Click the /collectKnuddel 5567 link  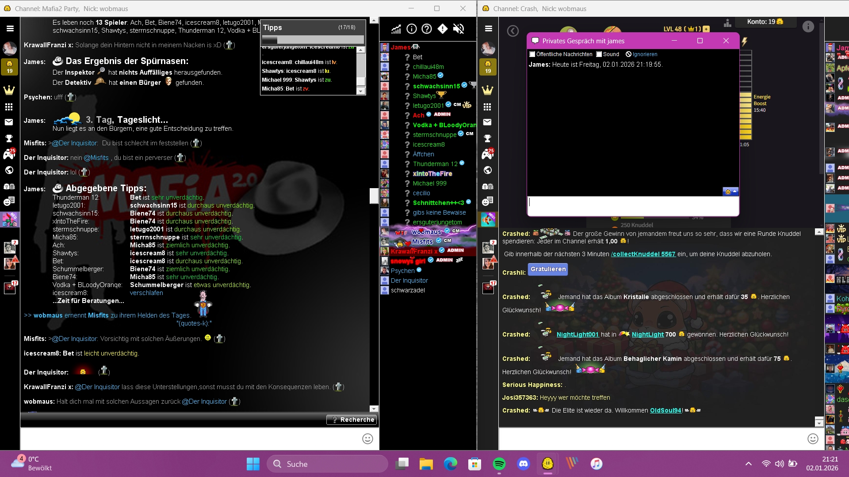643,254
